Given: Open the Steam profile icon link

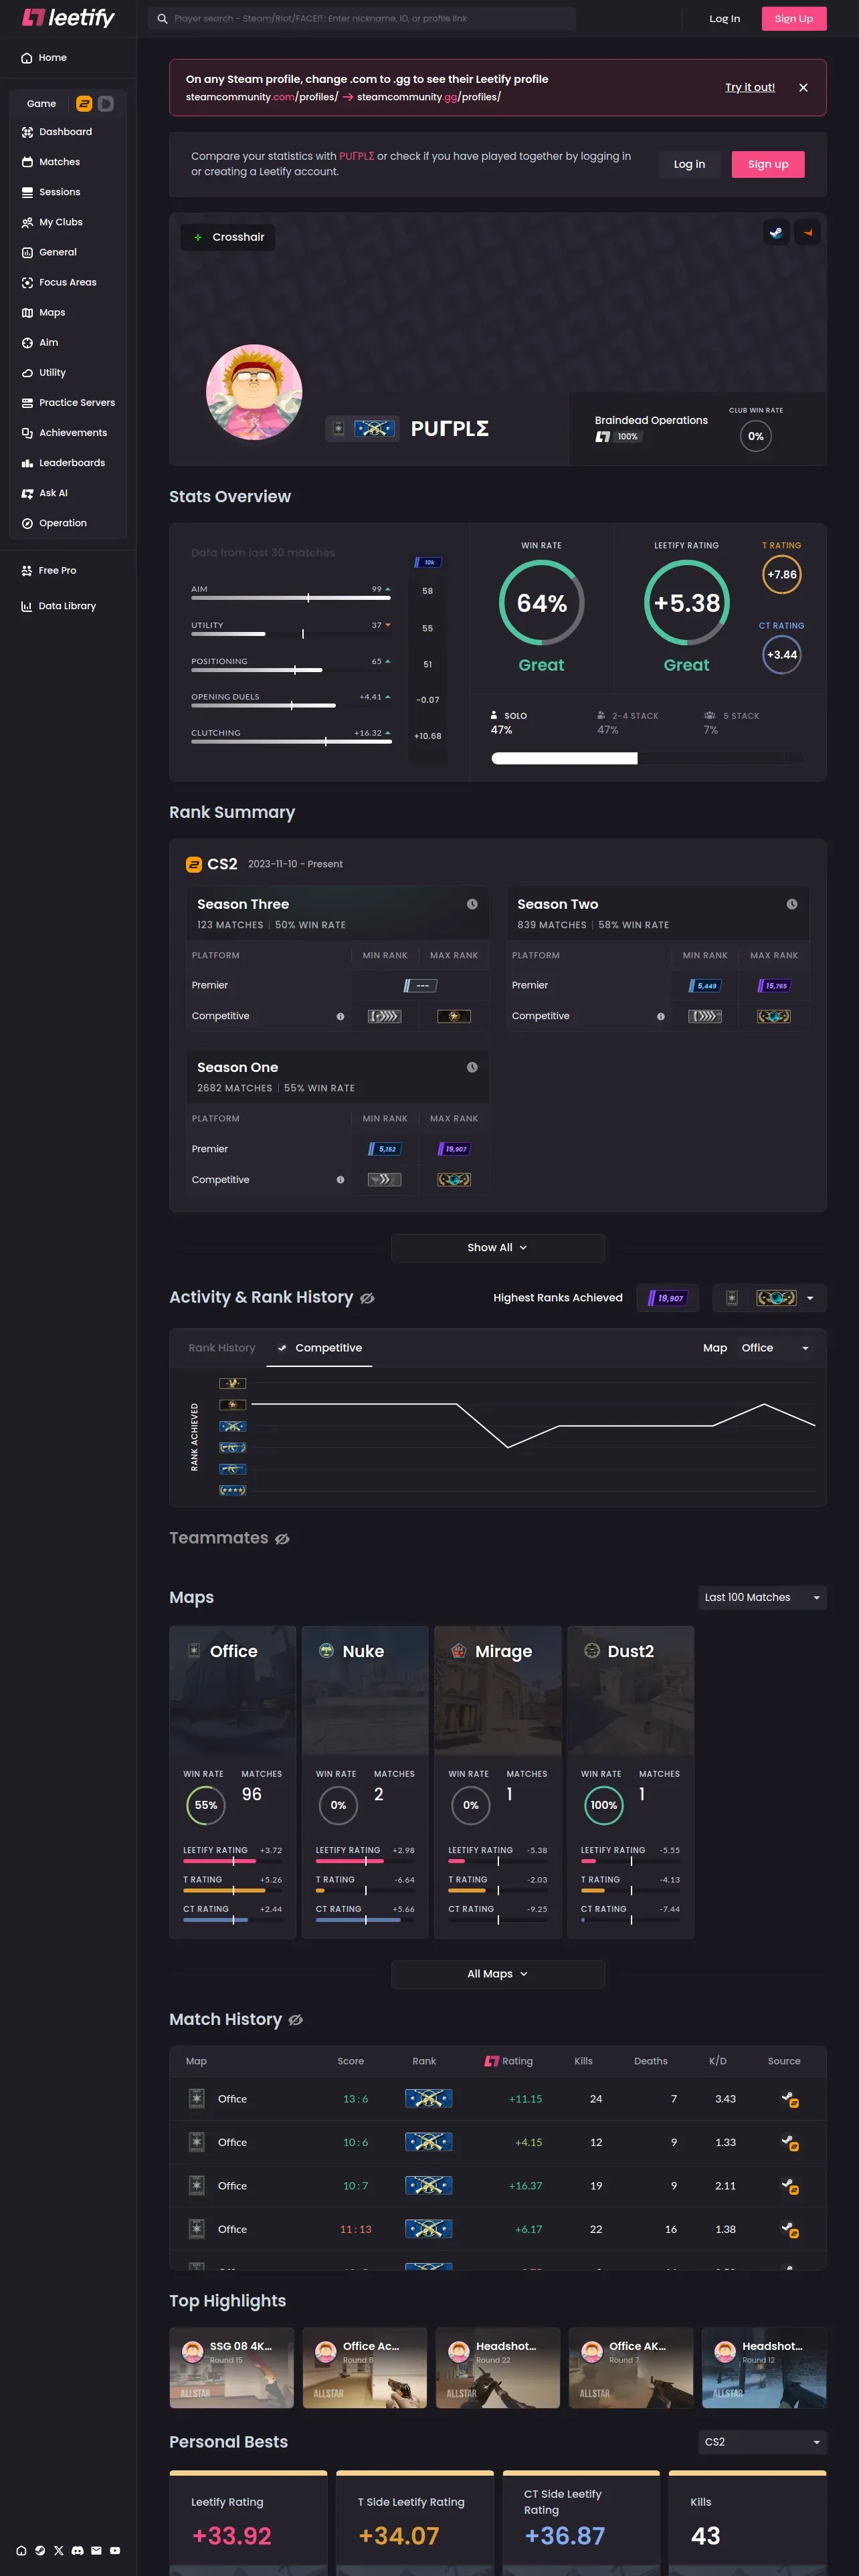Looking at the screenshot, I should click(776, 233).
